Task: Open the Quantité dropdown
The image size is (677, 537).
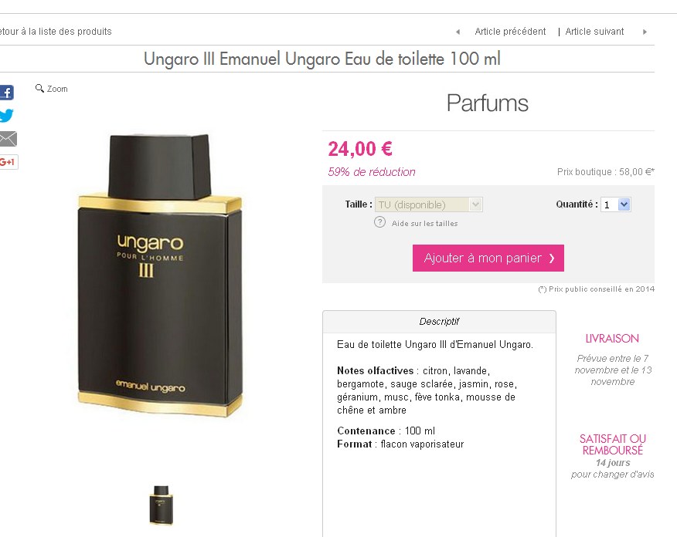Action: coord(616,204)
